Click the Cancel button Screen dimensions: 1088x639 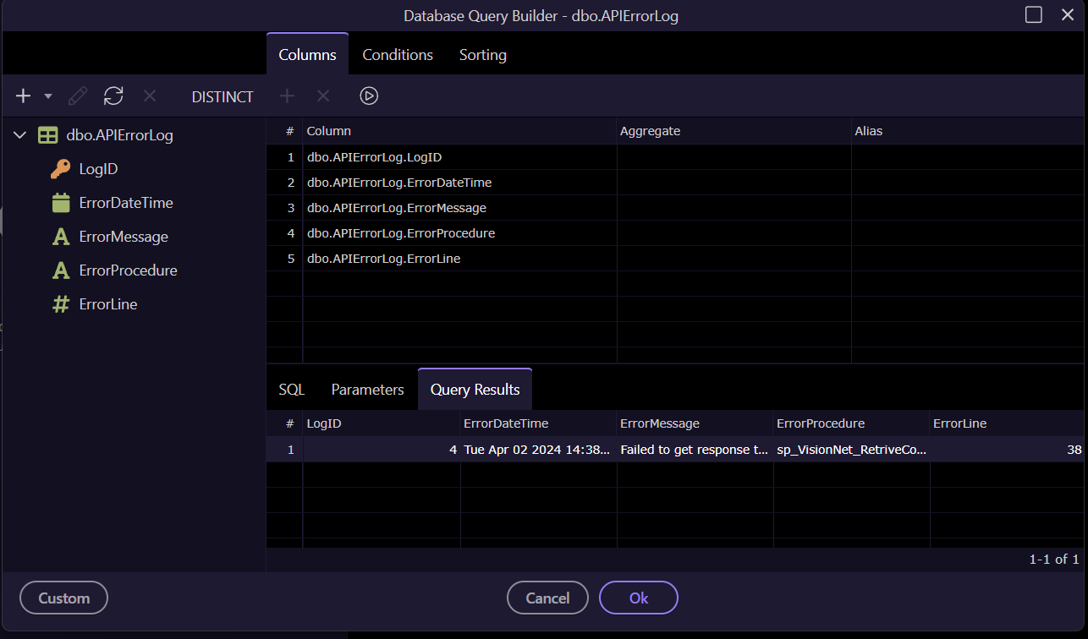pyautogui.click(x=547, y=598)
